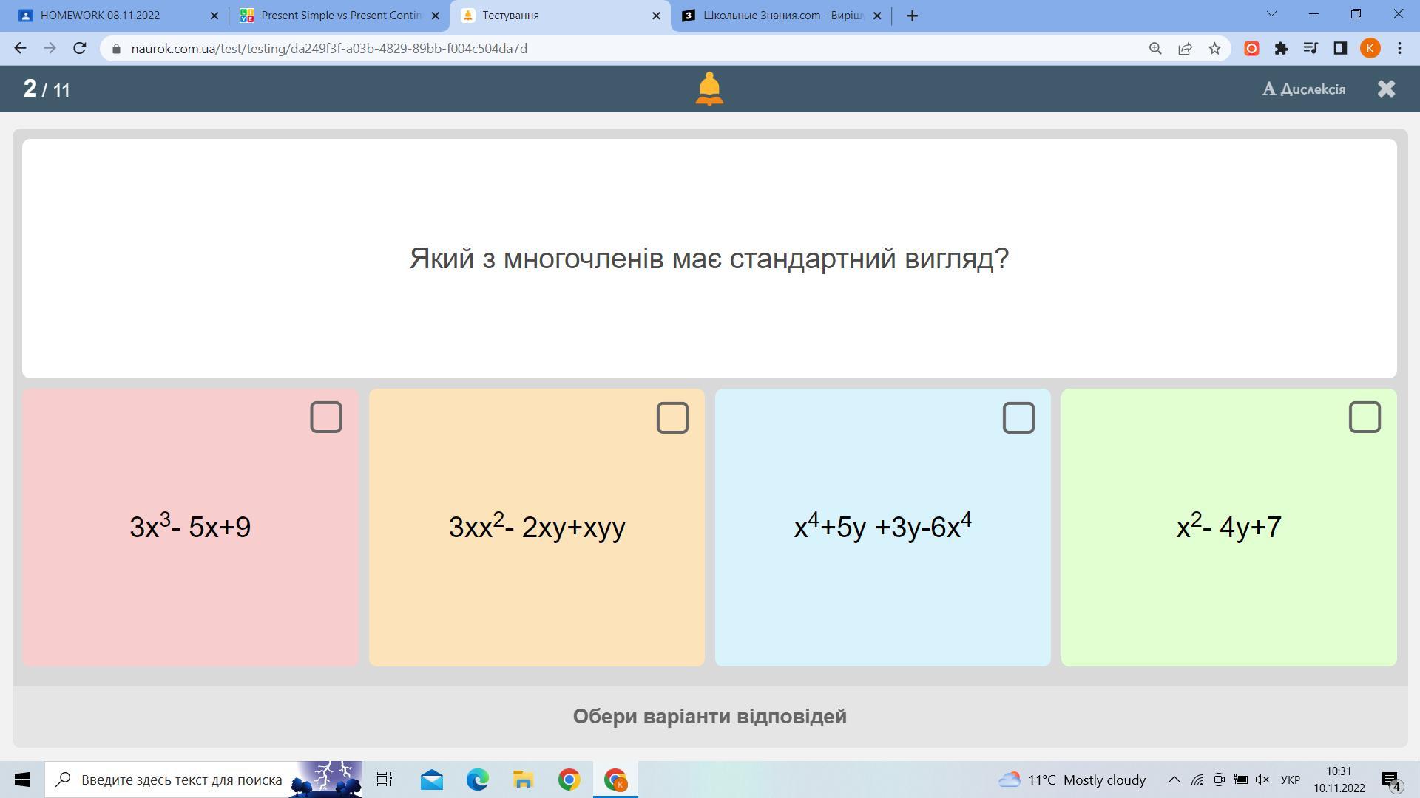Enable the Дислексія font mode
Screen dimensions: 1420x798
tap(1303, 89)
